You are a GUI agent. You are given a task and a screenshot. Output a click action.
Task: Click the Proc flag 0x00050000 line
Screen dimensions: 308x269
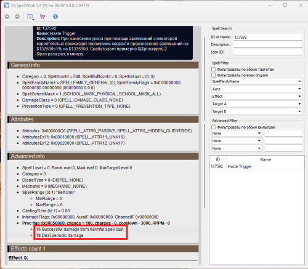click(96, 223)
